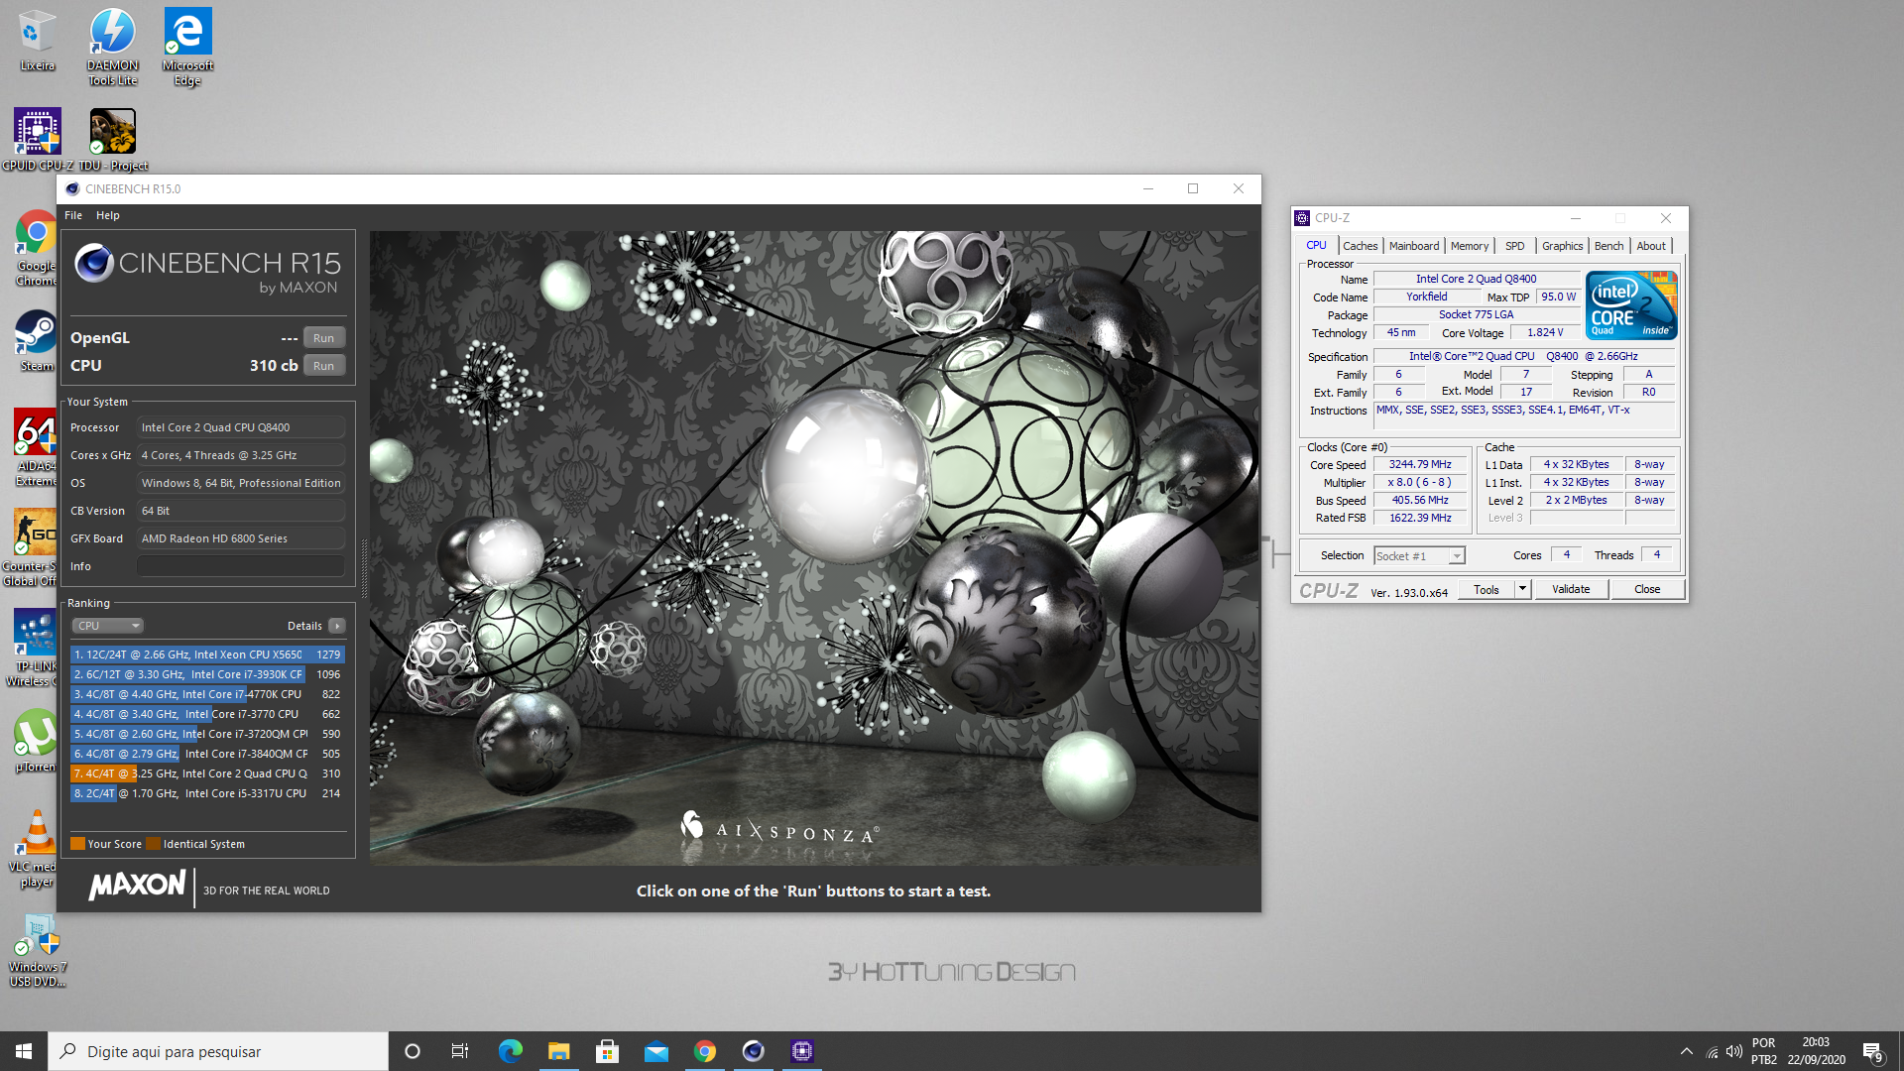The height and width of the screenshot is (1071, 1904).
Task: Switch to About tab in CPU-Z
Action: (1651, 246)
